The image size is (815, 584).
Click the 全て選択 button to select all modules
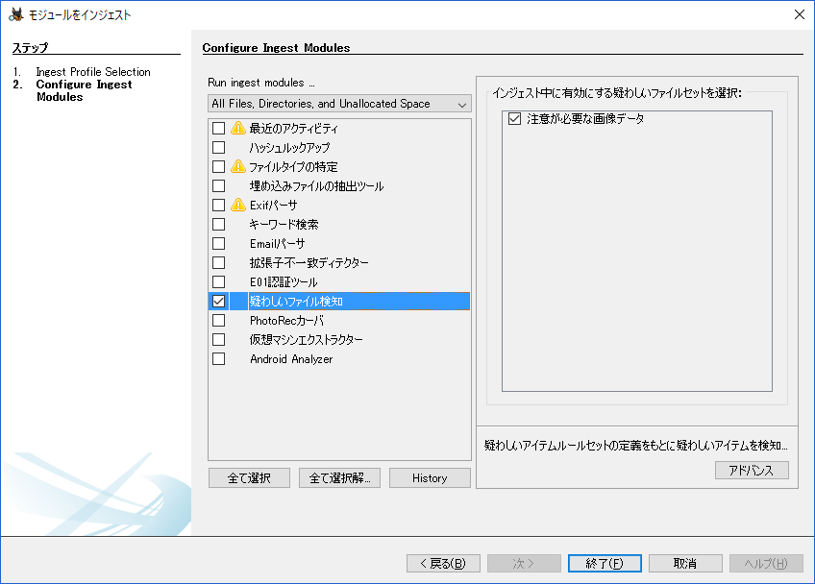(x=248, y=477)
